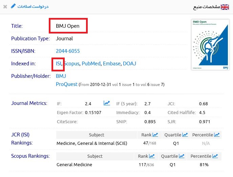Close the source details panel
The image size is (233, 177).
pyautogui.click(x=5, y=7)
